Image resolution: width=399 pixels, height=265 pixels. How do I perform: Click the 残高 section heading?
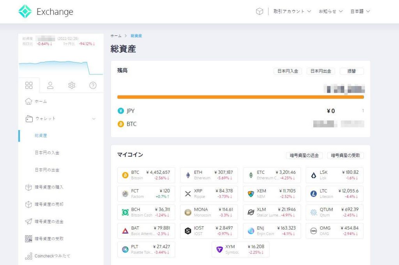coord(122,71)
